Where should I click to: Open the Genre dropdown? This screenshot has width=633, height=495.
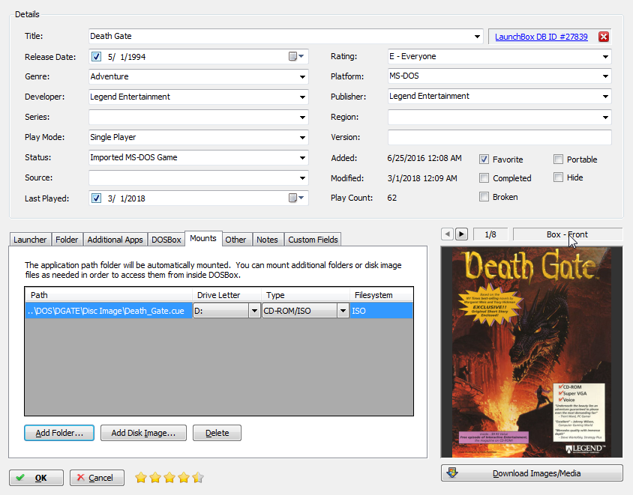(302, 76)
